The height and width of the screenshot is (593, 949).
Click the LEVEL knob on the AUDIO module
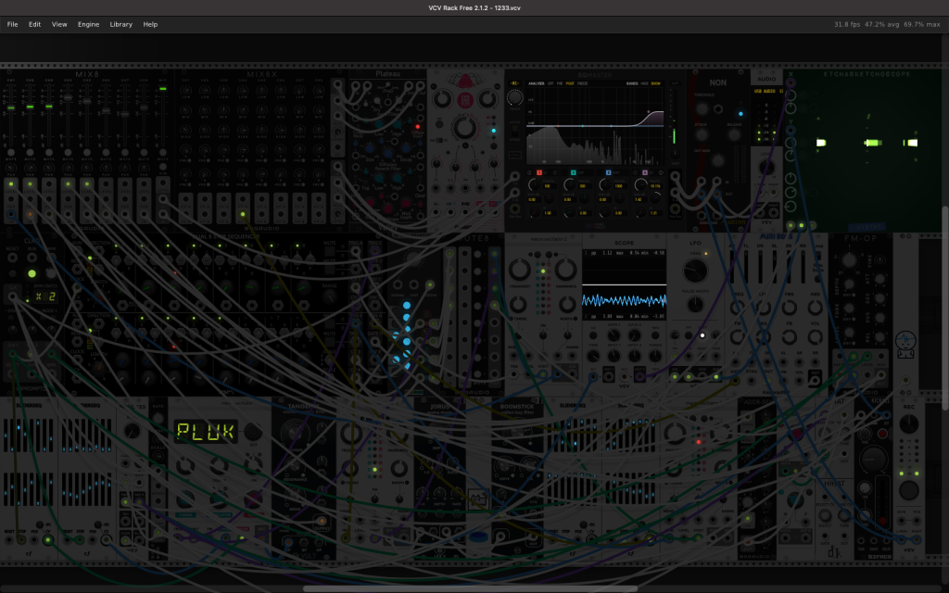pyautogui.click(x=766, y=167)
